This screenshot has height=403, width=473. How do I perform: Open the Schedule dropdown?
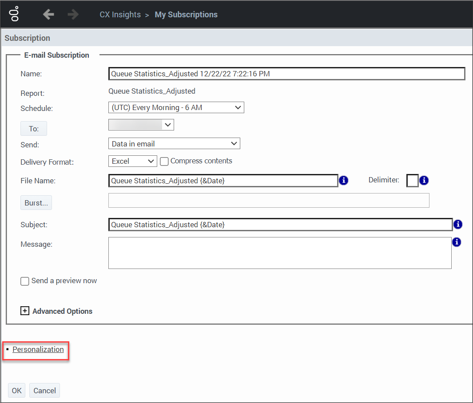tap(176, 107)
